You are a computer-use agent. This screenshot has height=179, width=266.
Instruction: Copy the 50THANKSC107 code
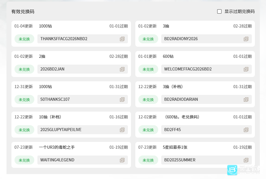pos(122,100)
